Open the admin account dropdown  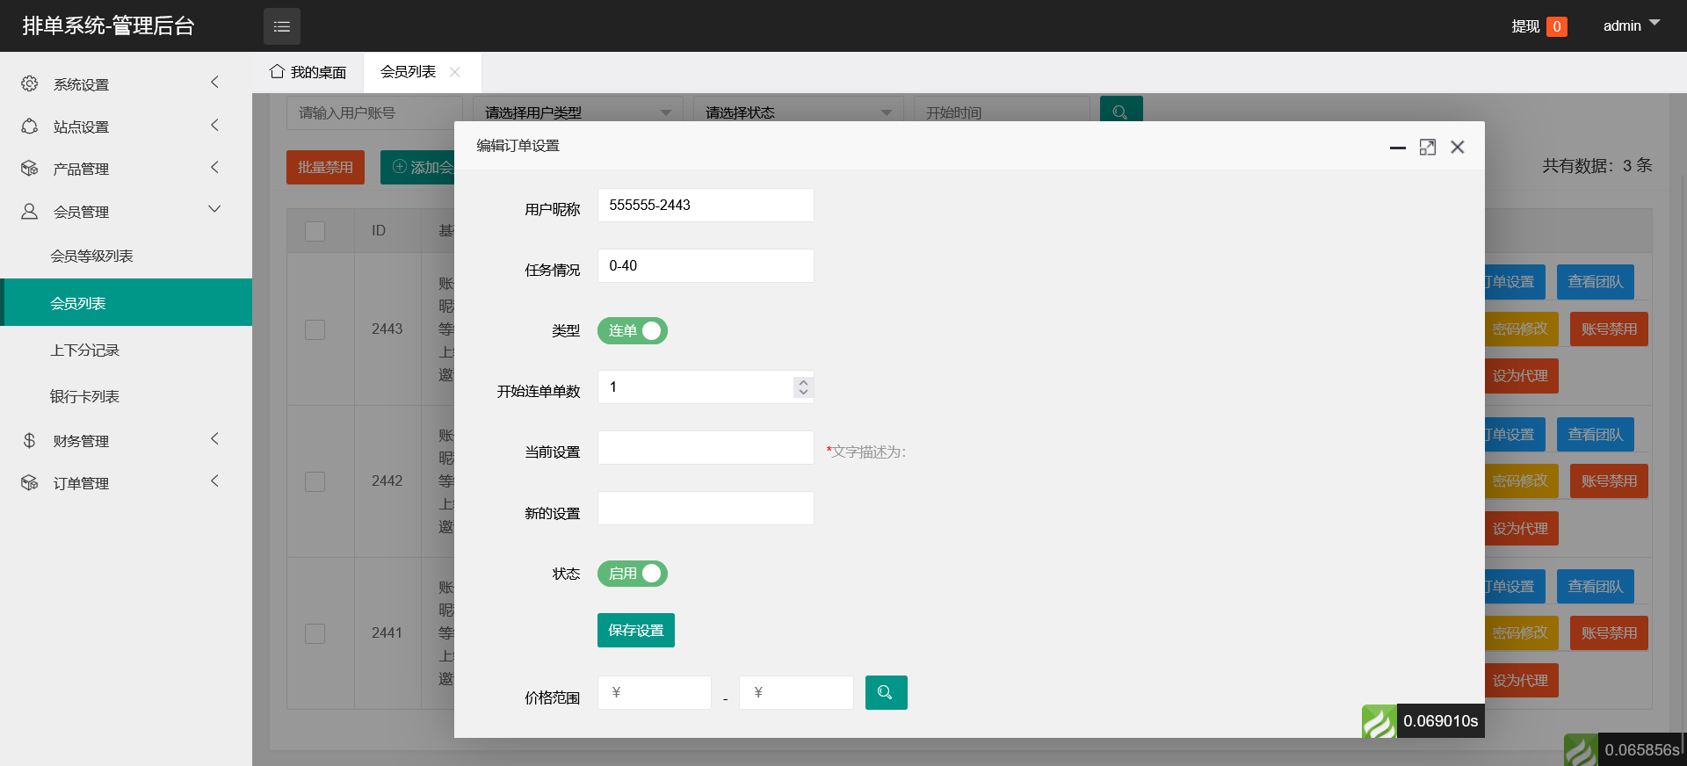[1631, 25]
